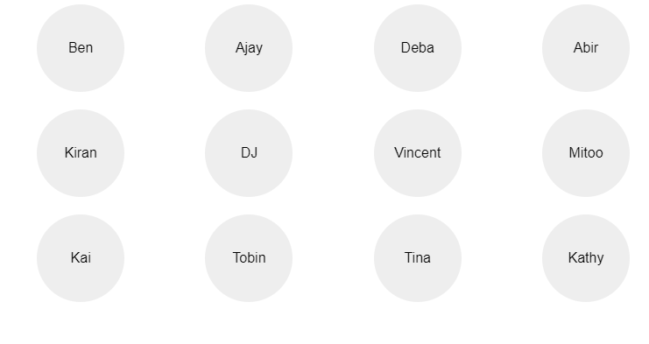Click the Kiran circle
The width and height of the screenshot is (649, 344).
[81, 153]
